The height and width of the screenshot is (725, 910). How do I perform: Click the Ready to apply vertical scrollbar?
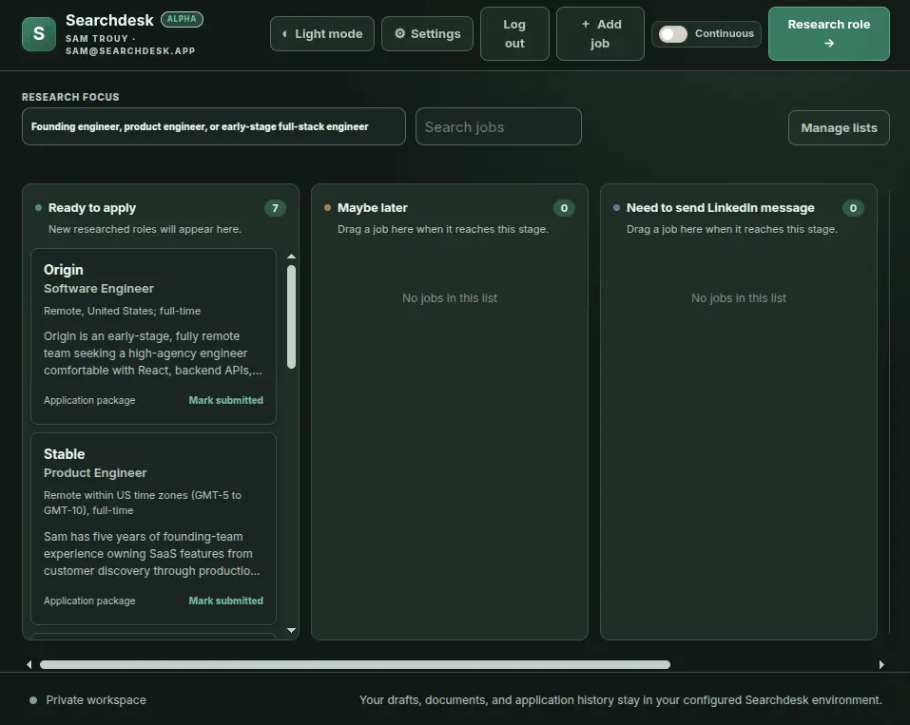tap(291, 316)
